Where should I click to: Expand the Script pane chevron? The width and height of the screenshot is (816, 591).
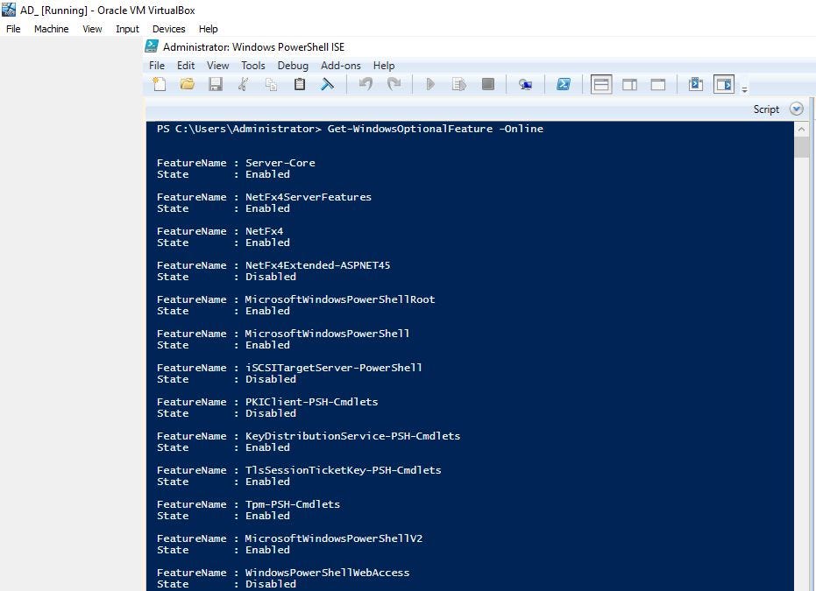click(x=796, y=109)
